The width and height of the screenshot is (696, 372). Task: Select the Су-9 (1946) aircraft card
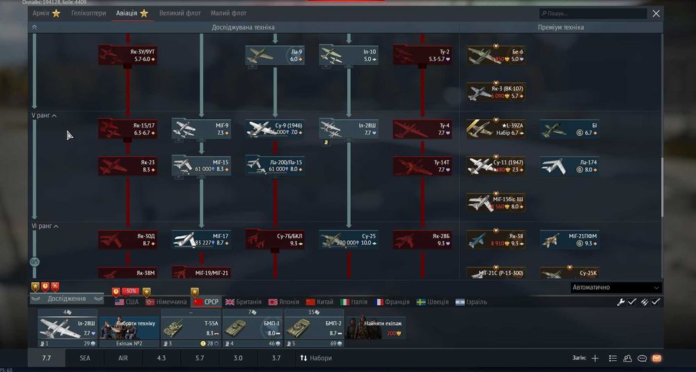tap(275, 129)
